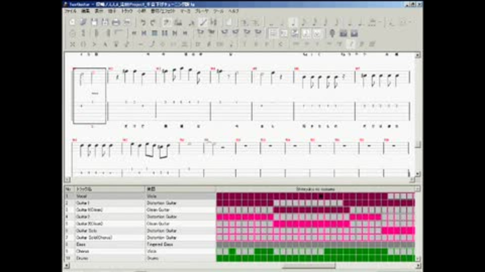Click the instrument column header
Image resolution: width=485 pixels, height=272 pixels.
(x=180, y=189)
